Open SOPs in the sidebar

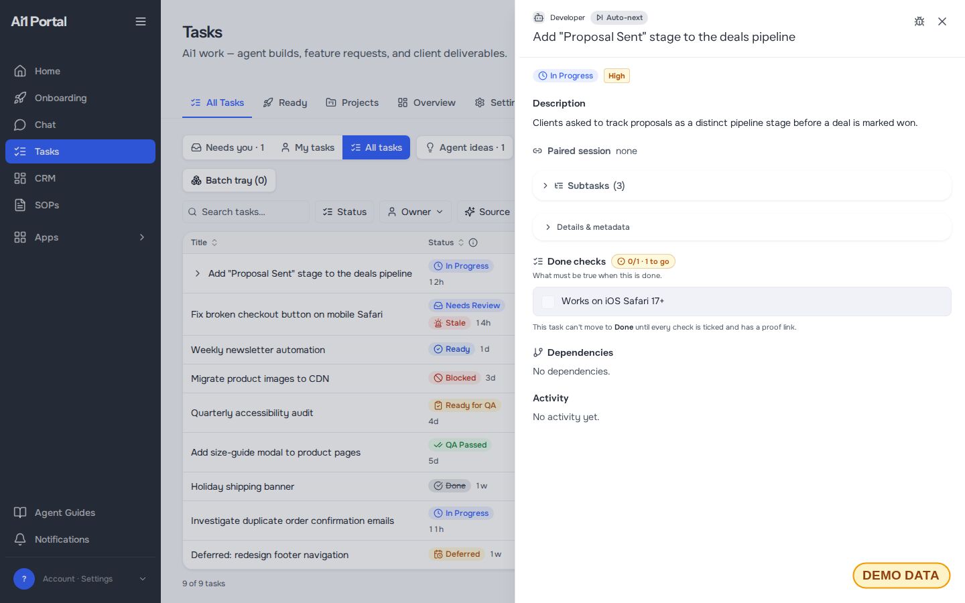tap(80, 205)
